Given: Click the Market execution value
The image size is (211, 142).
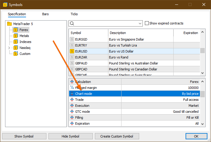Looking at the screenshot, I should point(194,106).
